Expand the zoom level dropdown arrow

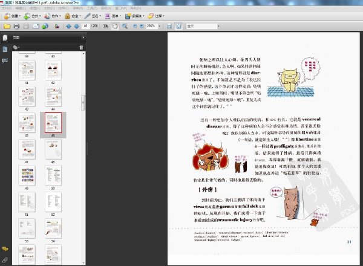[x=159, y=26]
